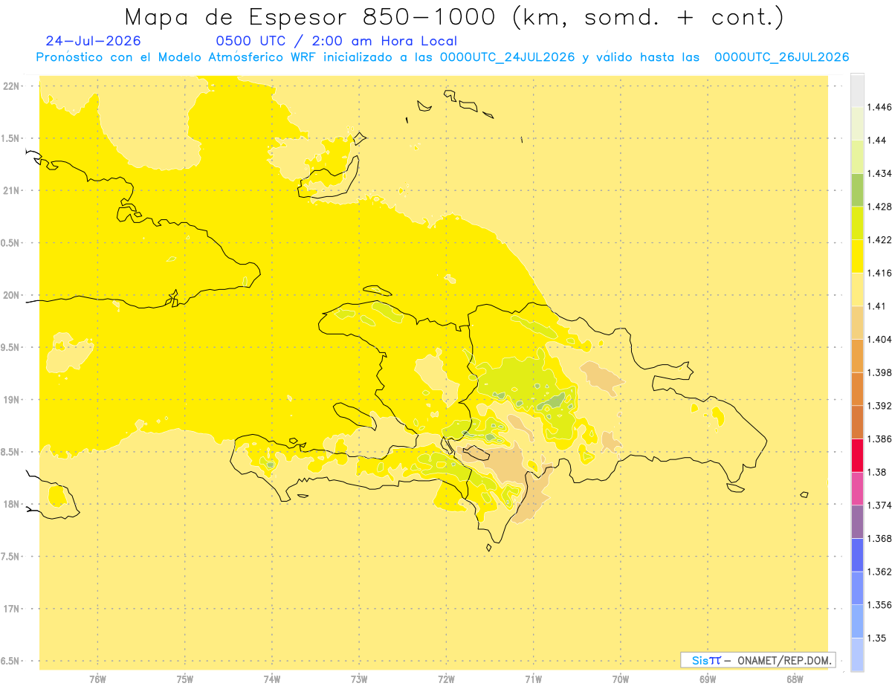Click the colorbar value '1.422'

pyautogui.click(x=880, y=240)
